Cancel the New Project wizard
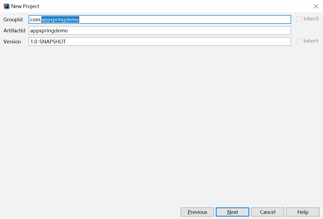Viewport: 323px width, 219px height. 268,212
